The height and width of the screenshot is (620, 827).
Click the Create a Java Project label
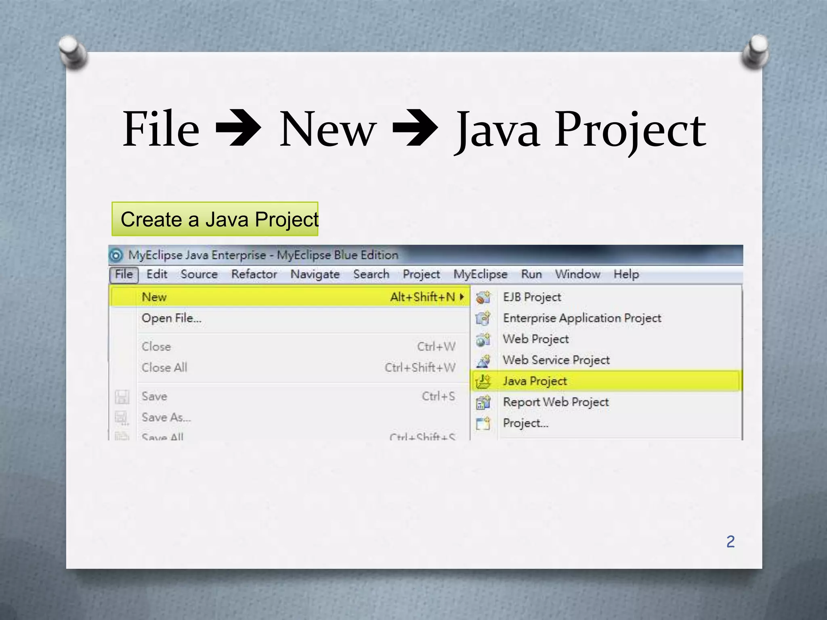point(215,219)
